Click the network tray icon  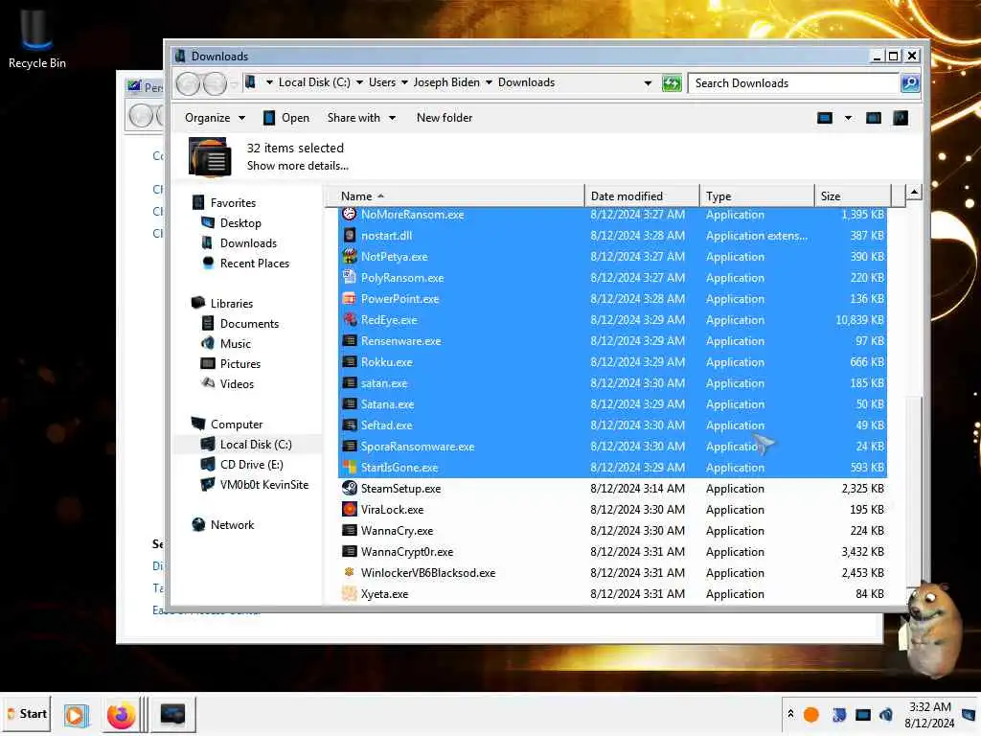[x=863, y=715]
